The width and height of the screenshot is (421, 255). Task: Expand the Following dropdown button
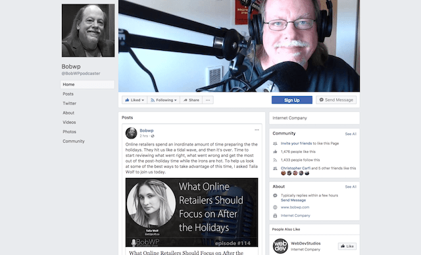click(x=164, y=100)
